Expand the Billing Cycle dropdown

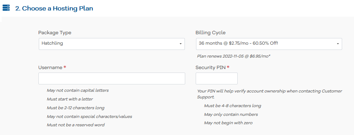[269, 44]
